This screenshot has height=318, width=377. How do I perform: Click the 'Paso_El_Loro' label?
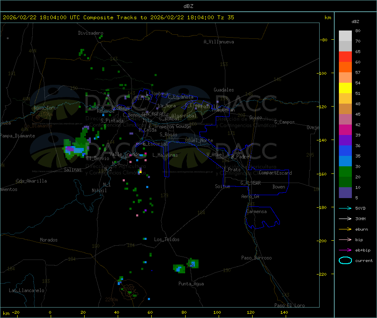[289, 305]
